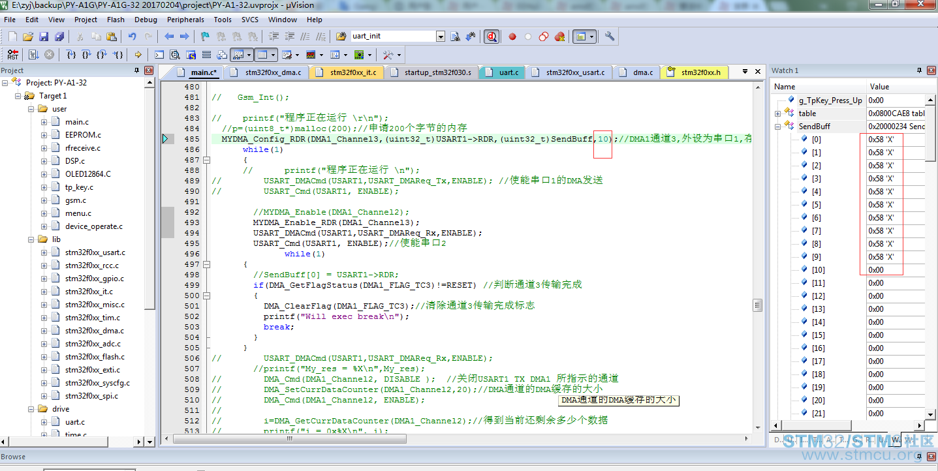Toggle Insert/Remove Breakpoint red dot
The image size is (938, 471).
[512, 37]
